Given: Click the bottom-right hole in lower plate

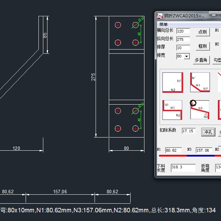Looking at the screenshot, I should [135, 129].
